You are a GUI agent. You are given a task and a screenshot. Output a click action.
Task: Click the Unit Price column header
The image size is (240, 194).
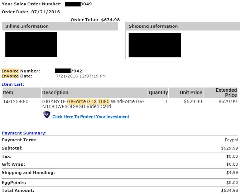191,93
